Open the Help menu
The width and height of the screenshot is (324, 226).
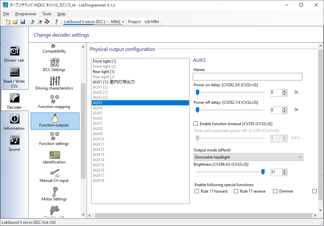click(x=61, y=14)
